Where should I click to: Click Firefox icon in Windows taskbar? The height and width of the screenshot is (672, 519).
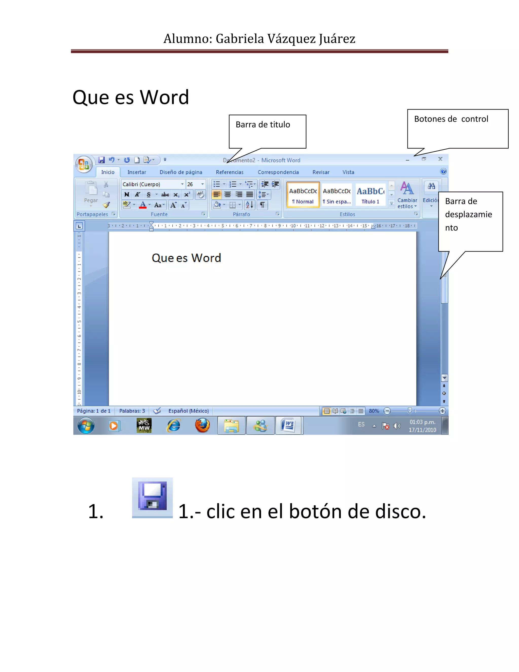[x=202, y=426]
